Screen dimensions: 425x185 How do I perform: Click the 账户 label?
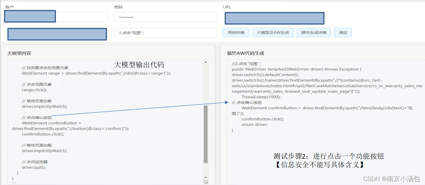coord(9,7)
